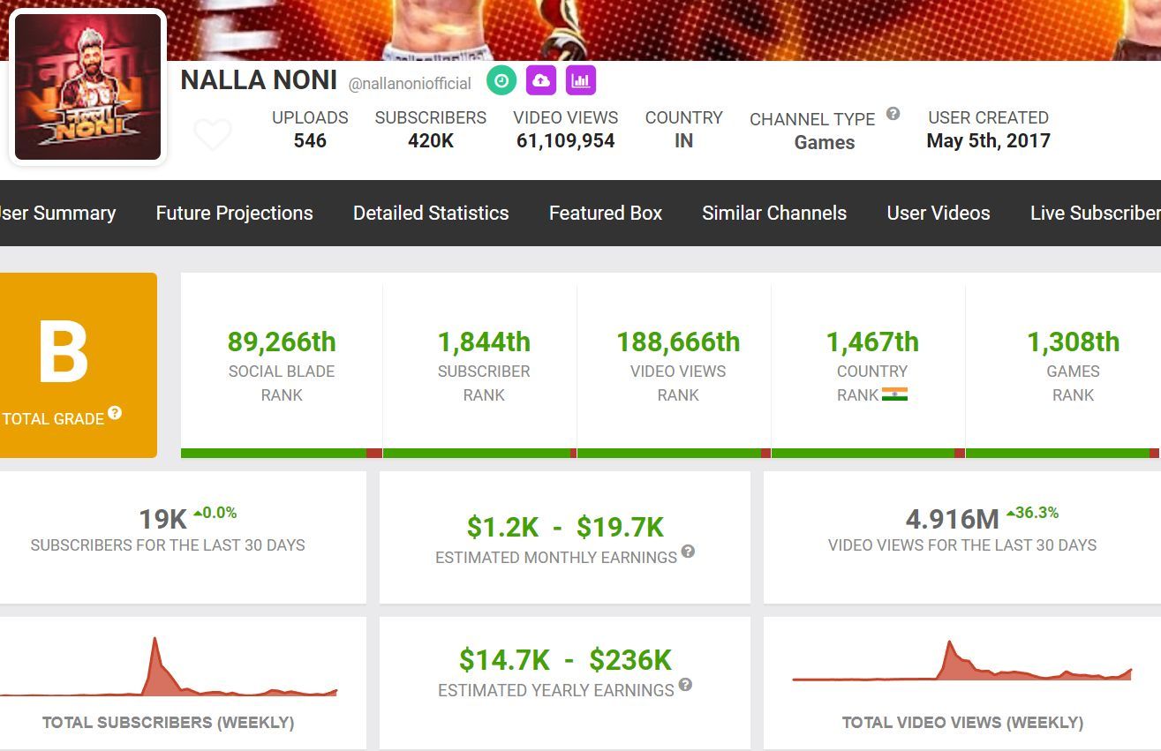Click the NALLA NONI channel name
This screenshot has width=1161, height=751.
pos(259,80)
